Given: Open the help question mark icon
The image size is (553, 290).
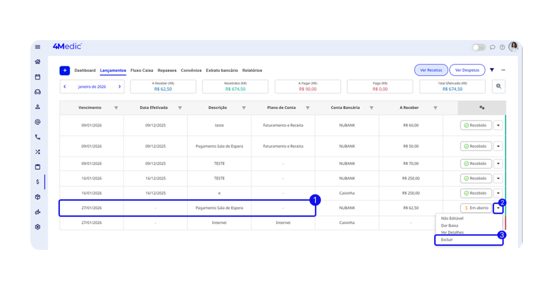Looking at the screenshot, I should coord(502,47).
